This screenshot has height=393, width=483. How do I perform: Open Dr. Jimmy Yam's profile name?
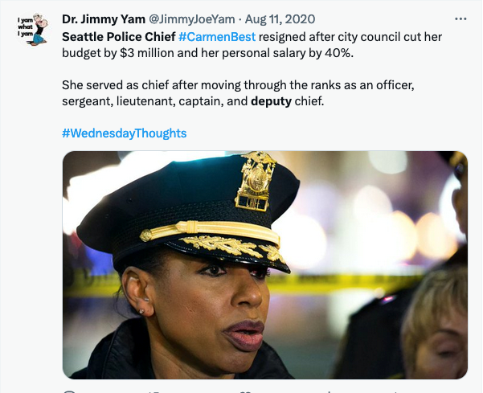point(104,19)
